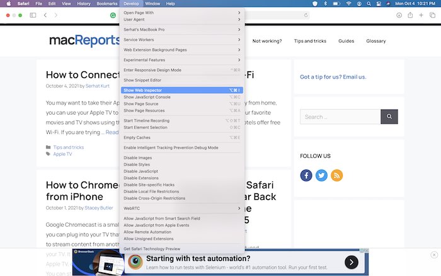Open Spotlight search icon
Image resolution: width=441 pixels, height=276 pixels.
click(x=369, y=4)
